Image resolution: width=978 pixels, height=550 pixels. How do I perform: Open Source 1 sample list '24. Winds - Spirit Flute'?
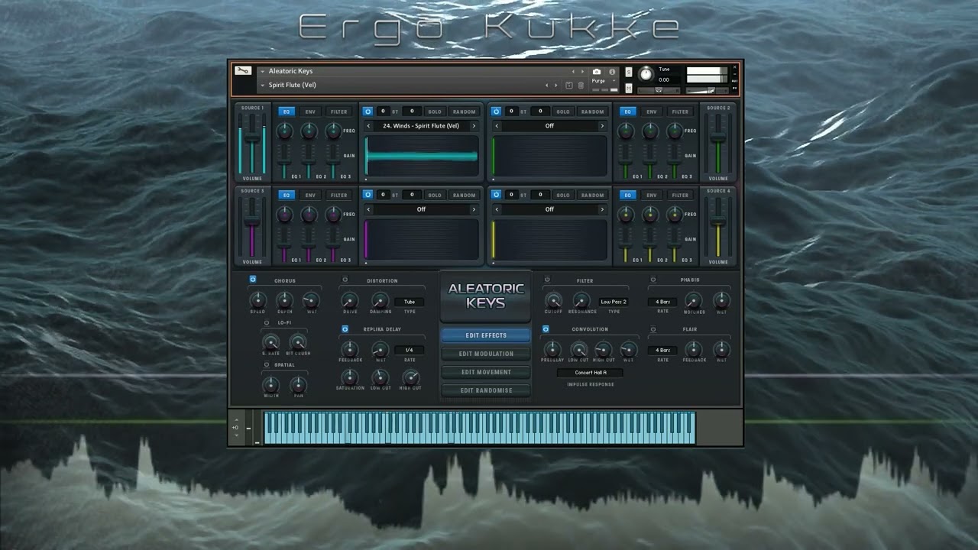[421, 125]
